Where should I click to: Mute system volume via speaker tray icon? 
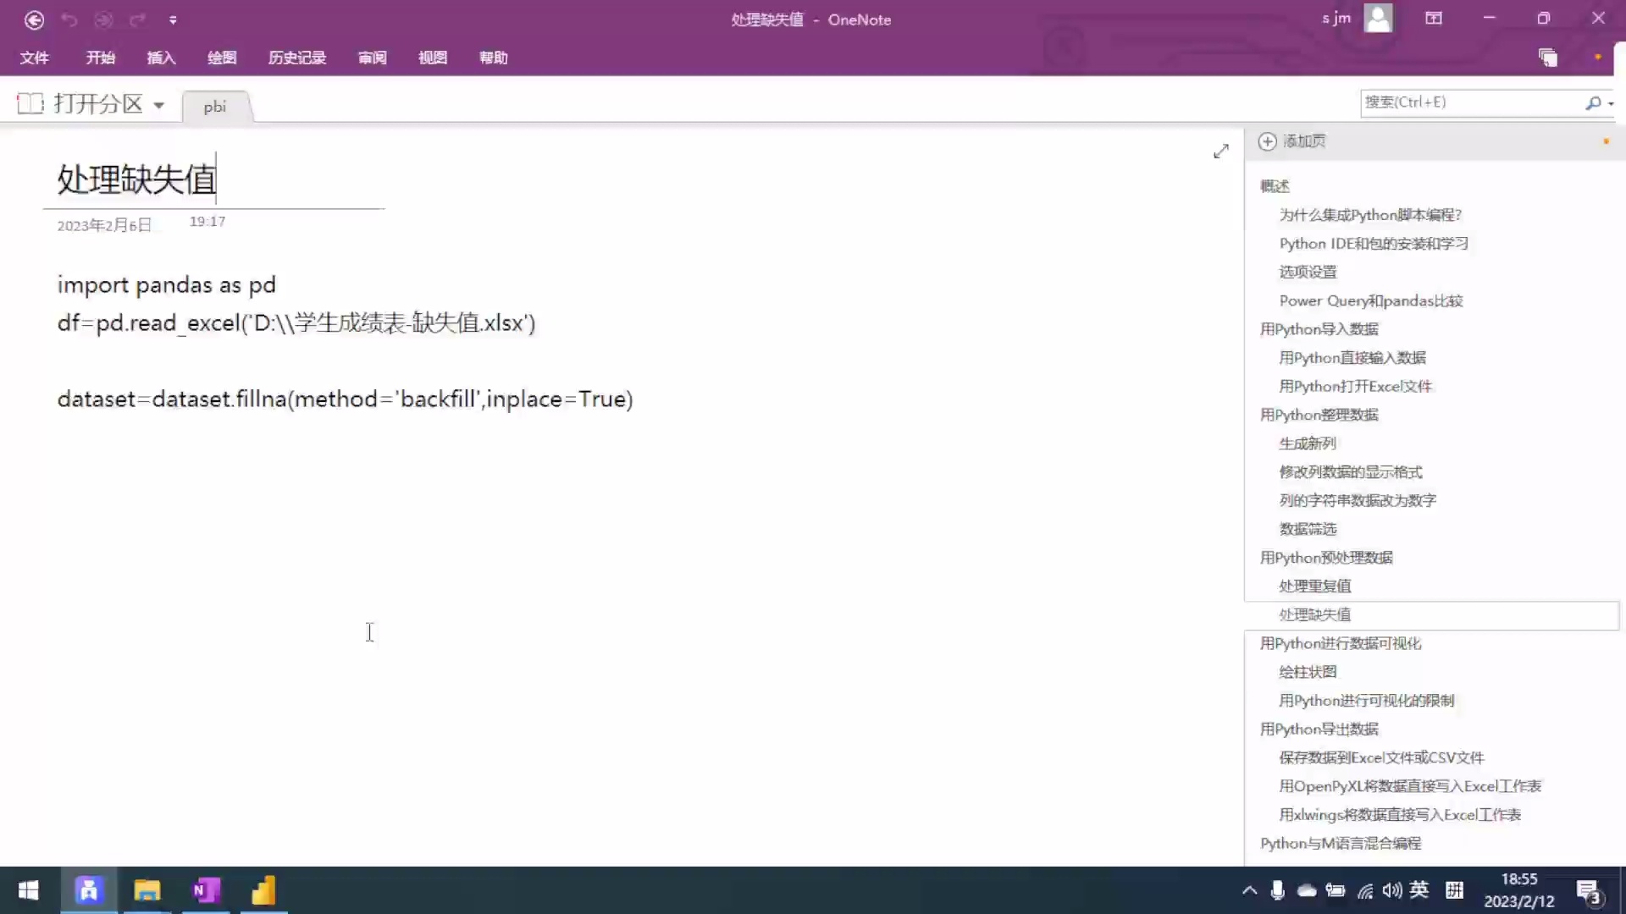(x=1392, y=890)
